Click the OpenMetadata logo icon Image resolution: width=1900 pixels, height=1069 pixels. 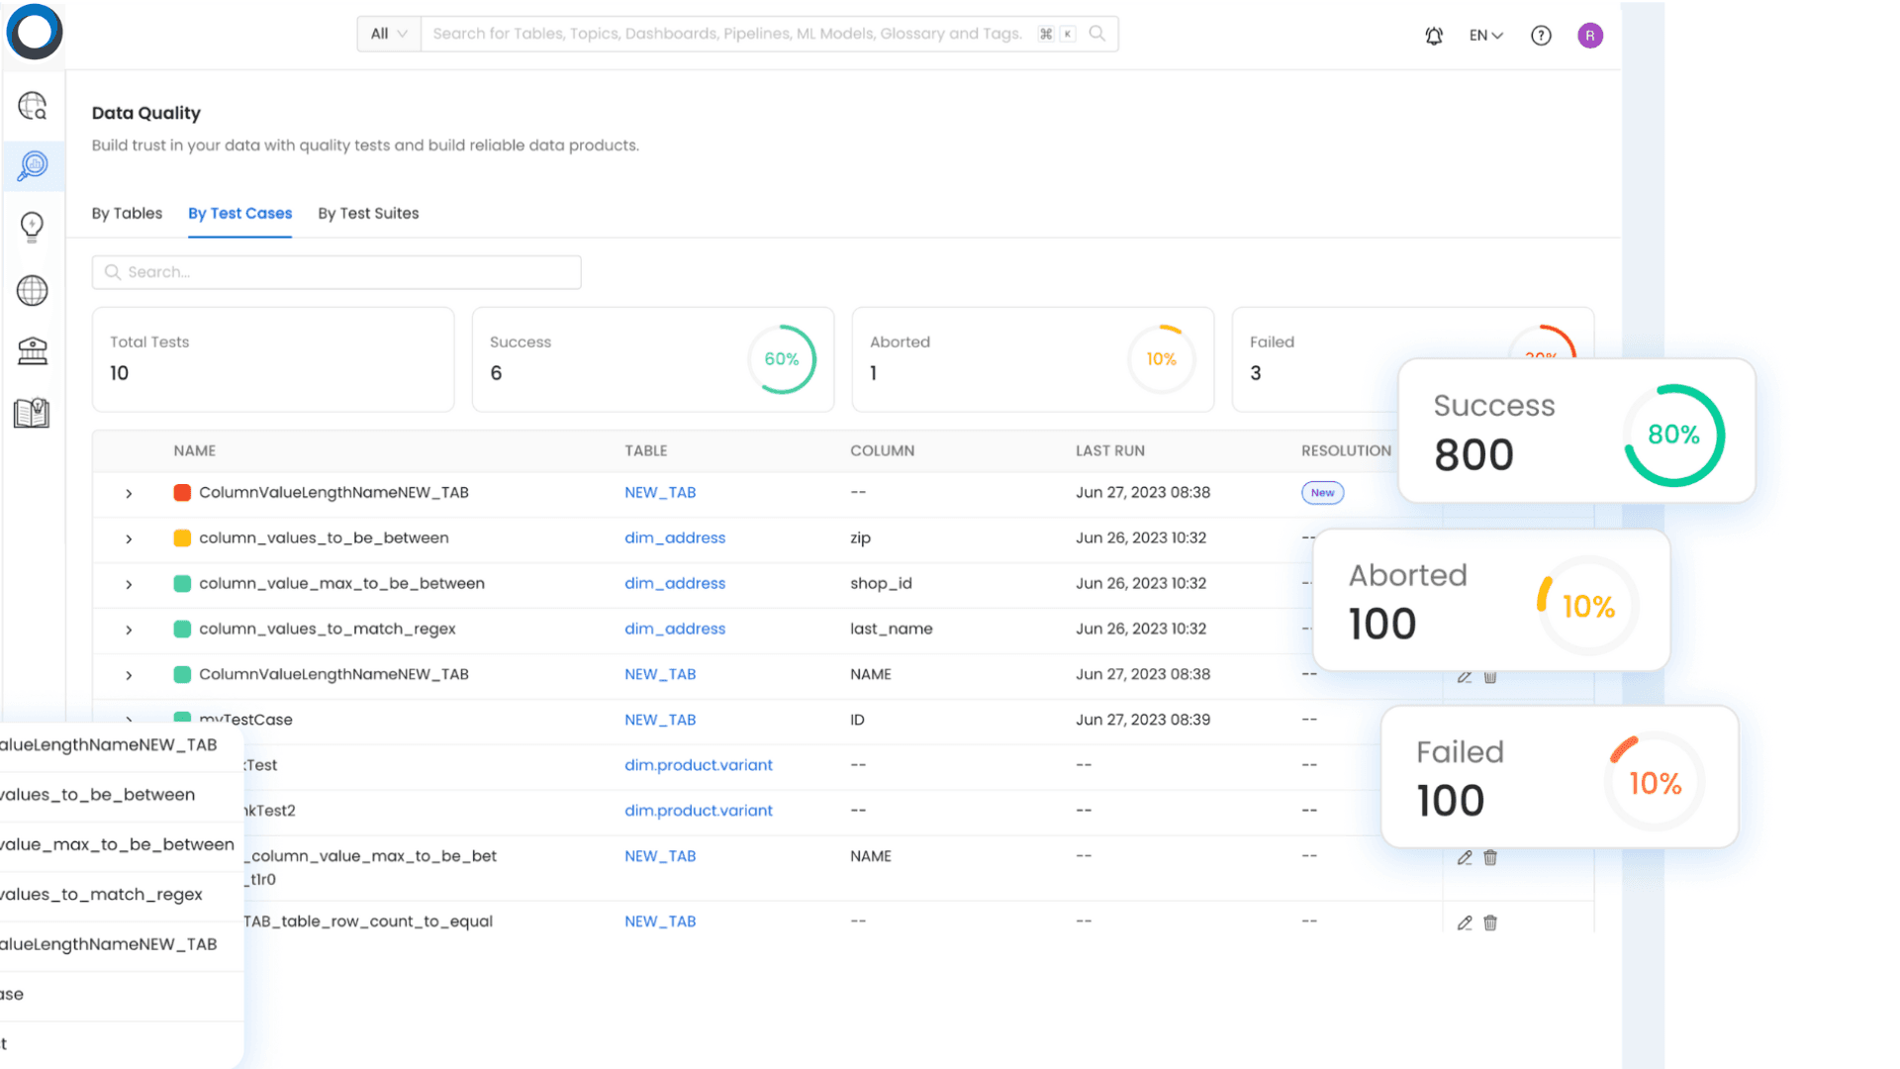click(35, 32)
